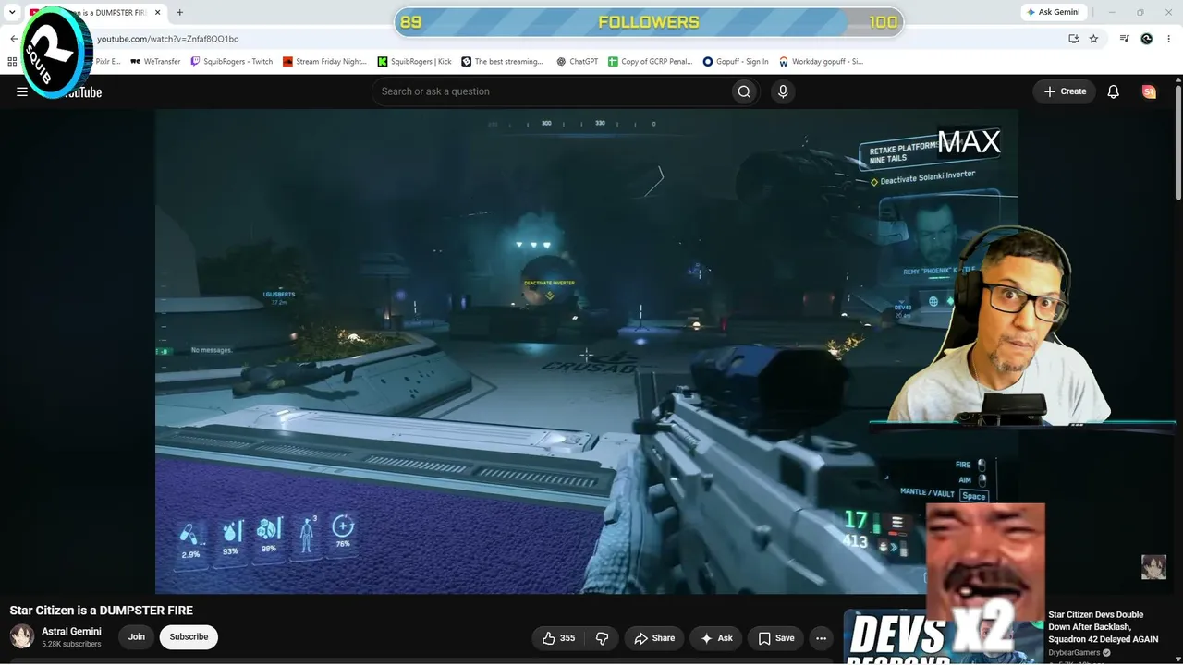This screenshot has width=1183, height=665.
Task: Click the Share button
Action: click(x=654, y=638)
